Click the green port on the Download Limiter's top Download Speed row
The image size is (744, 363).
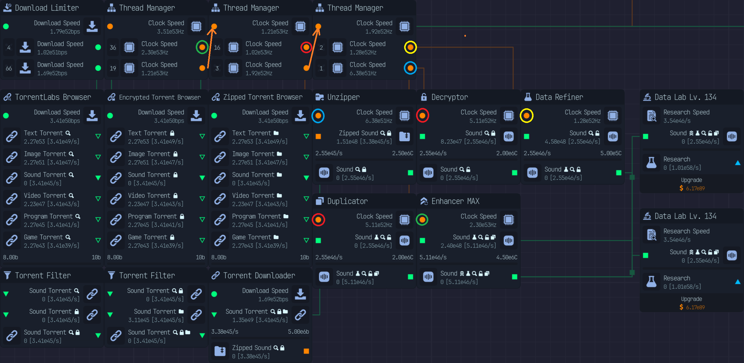pos(6,27)
